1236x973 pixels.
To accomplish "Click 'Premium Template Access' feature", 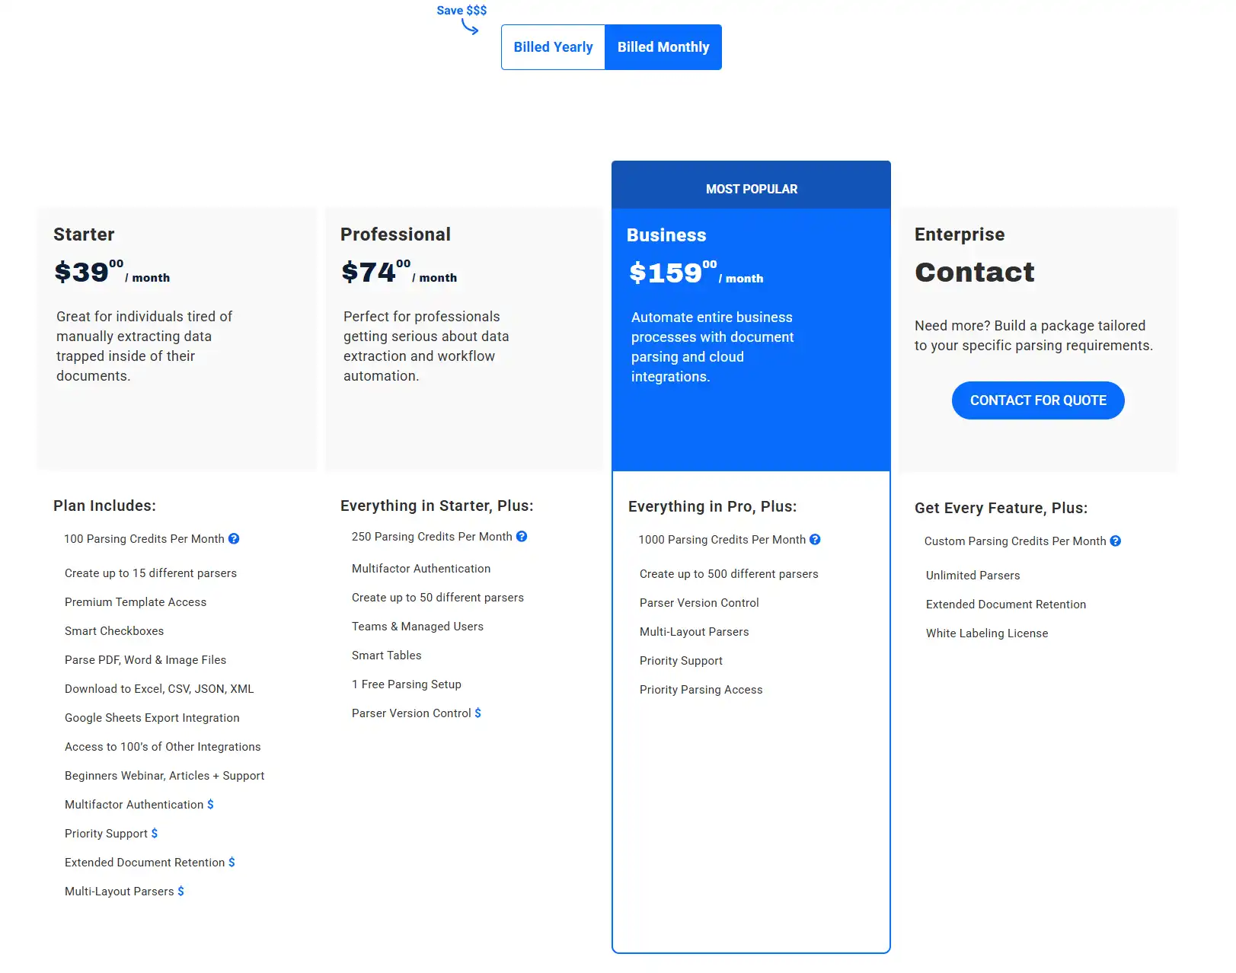I will [x=136, y=602].
